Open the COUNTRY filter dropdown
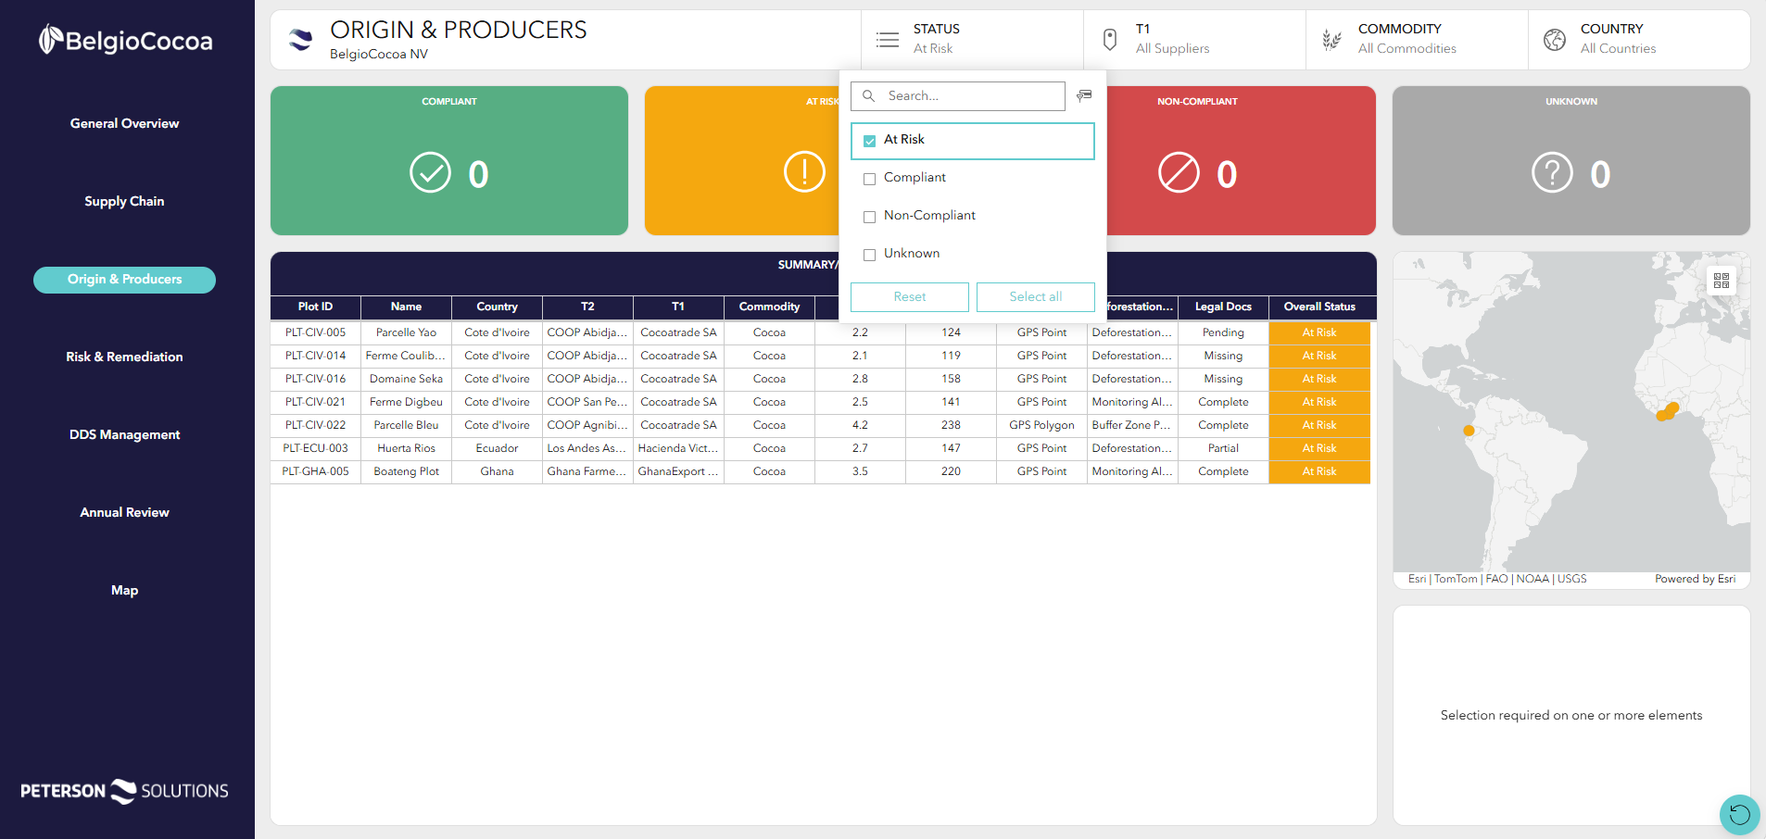 pos(1639,40)
